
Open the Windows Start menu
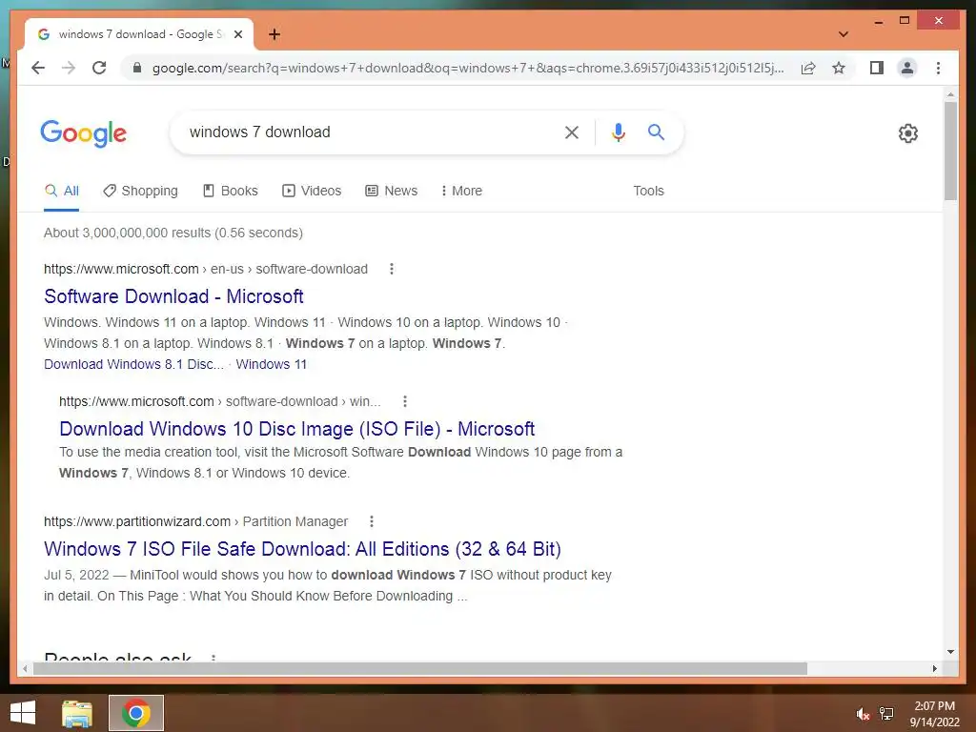coord(23,713)
